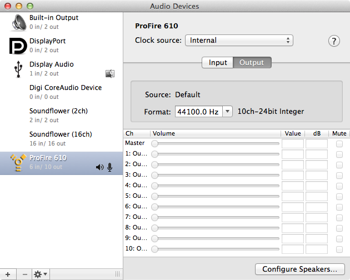The height and width of the screenshot is (280, 350).
Task: Mute channel 3 output
Action: (339, 176)
